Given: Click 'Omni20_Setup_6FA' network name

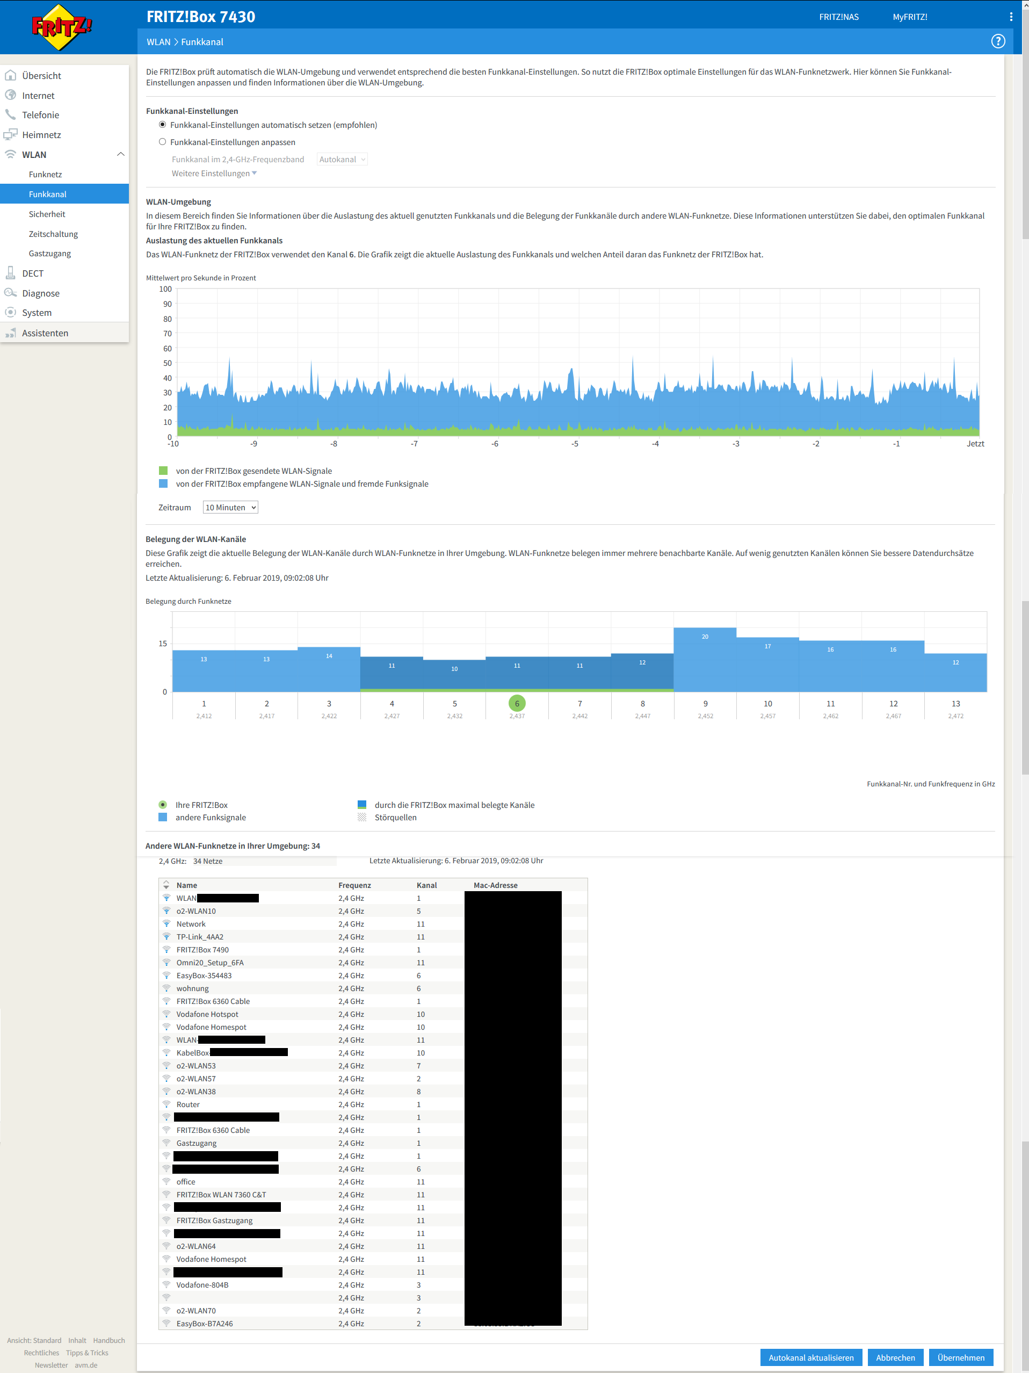Looking at the screenshot, I should [x=210, y=962].
